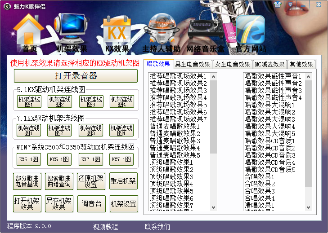
Task: Select 唱歌效果大混响1 in the right list
Action: pos(270,105)
